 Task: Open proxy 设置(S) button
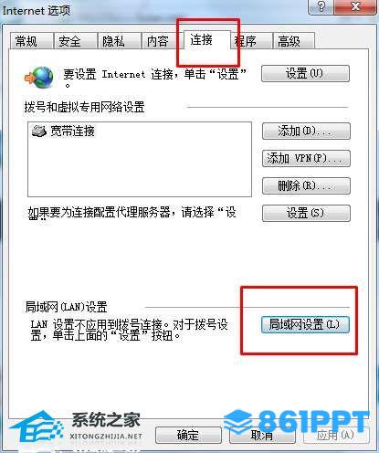pyautogui.click(x=306, y=213)
